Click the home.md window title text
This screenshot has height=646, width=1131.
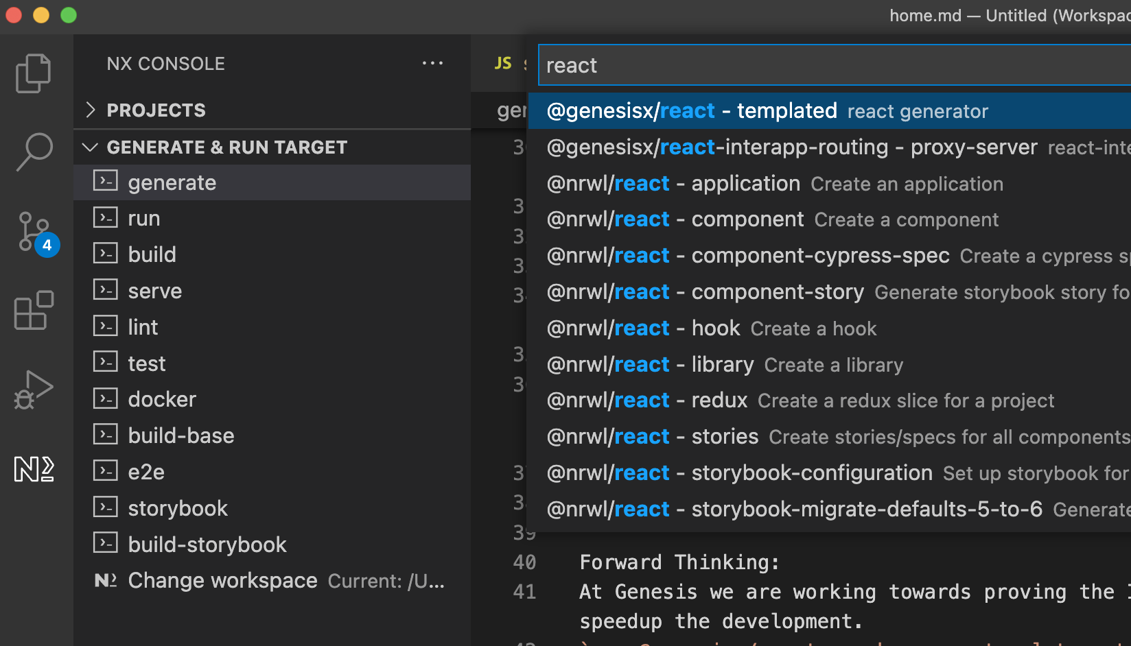tap(1010, 15)
